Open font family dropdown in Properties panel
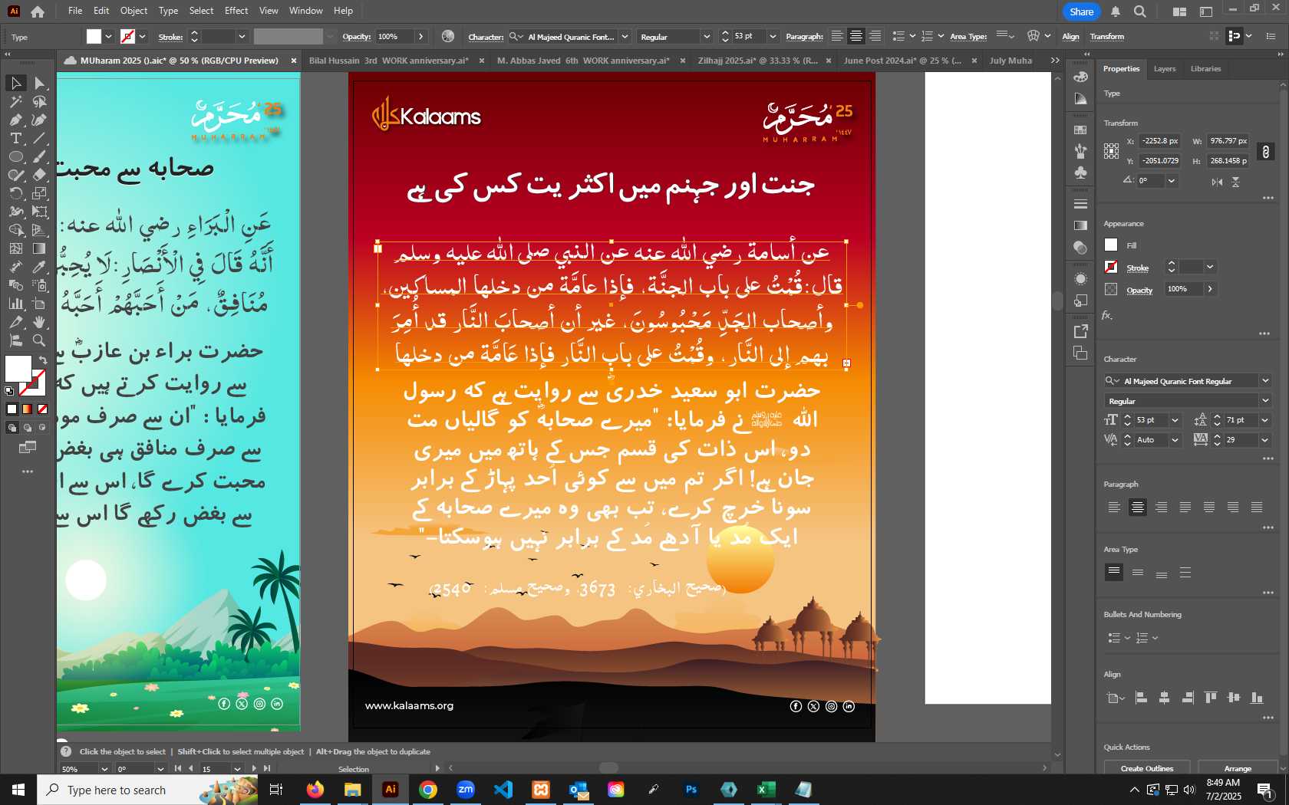The height and width of the screenshot is (805, 1289). pos(1265,381)
